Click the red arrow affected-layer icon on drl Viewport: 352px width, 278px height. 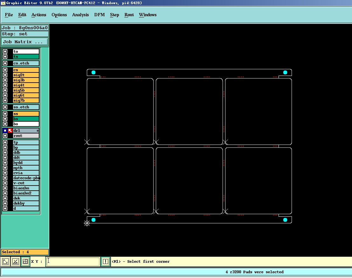point(10,131)
